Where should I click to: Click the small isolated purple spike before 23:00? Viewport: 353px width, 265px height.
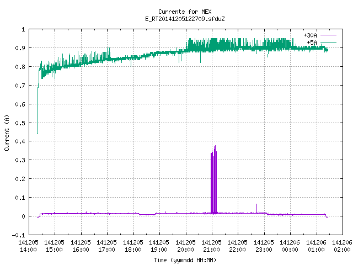click(256, 208)
